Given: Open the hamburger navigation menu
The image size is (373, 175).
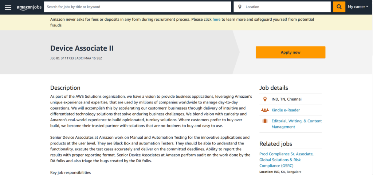Looking at the screenshot, I should point(8,7).
